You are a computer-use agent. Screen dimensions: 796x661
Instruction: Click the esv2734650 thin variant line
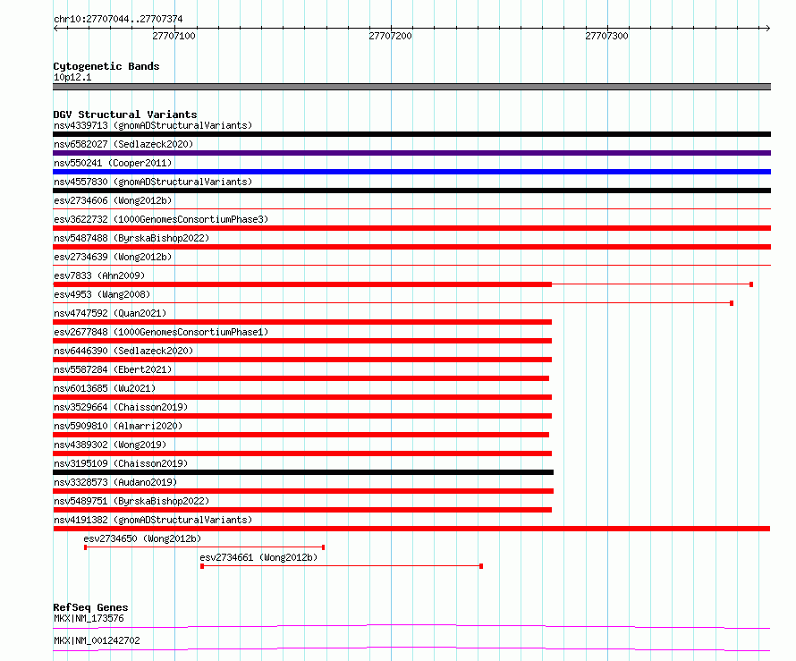[205, 547]
